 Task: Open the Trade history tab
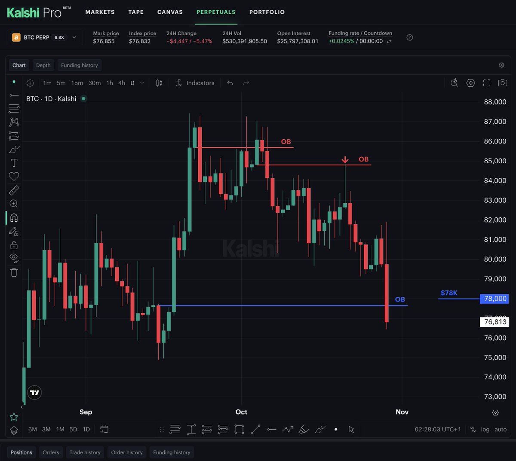85,452
